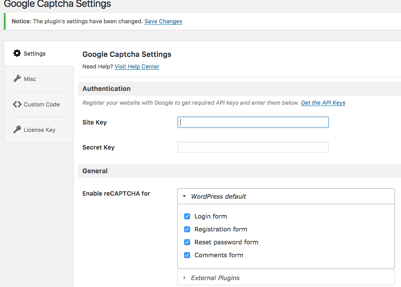
Task: Click the Settings gear icon
Action: (x=17, y=53)
